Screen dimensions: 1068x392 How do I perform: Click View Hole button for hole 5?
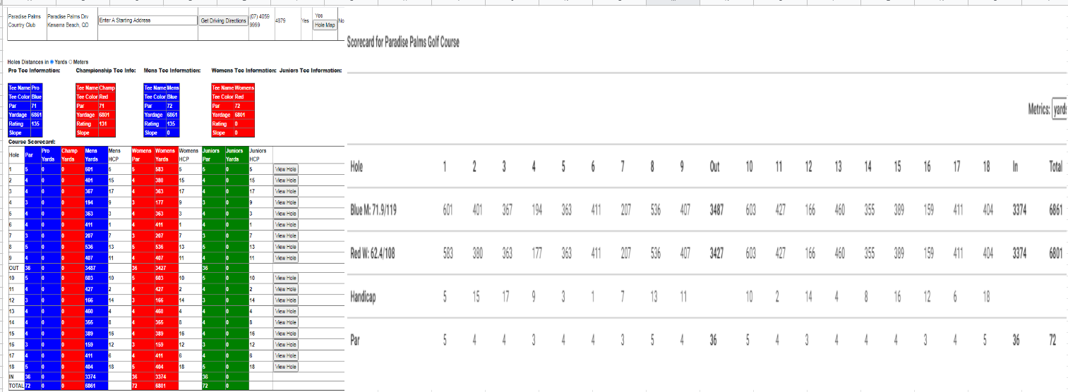(x=287, y=214)
